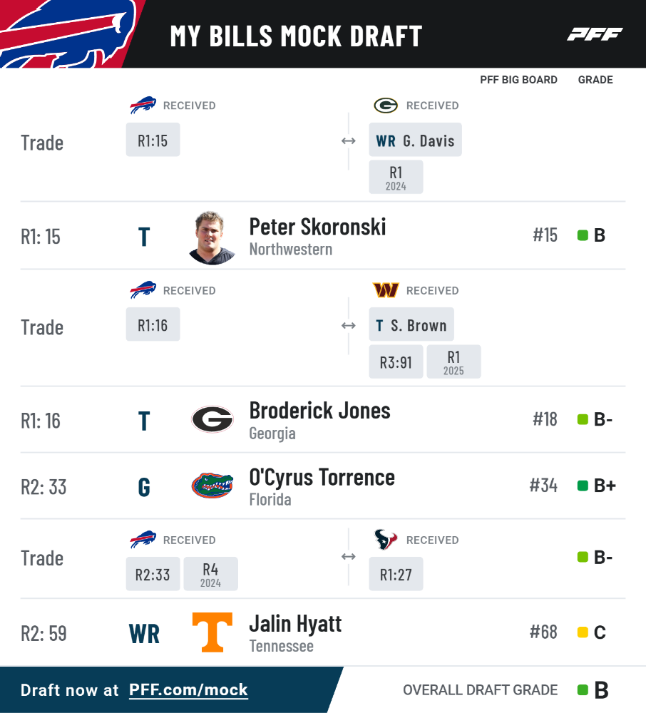Click the Houston Texans trade logo

[x=386, y=539]
